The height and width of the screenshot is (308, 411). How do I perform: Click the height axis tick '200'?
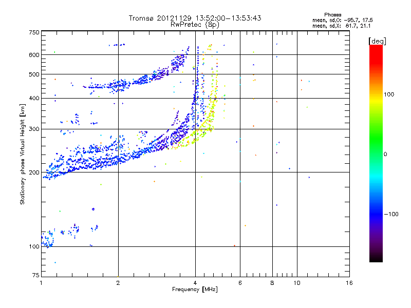(34, 172)
